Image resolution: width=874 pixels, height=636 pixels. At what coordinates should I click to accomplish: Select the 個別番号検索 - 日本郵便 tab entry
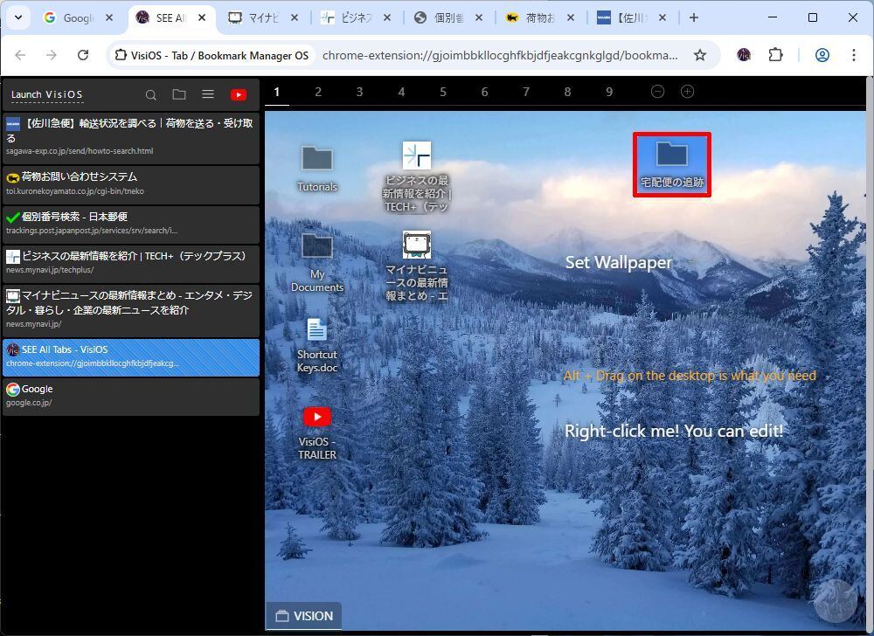131,224
